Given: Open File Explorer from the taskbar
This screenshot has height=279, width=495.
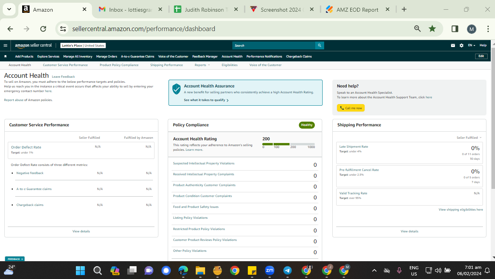Looking at the screenshot, I should coord(200,270).
